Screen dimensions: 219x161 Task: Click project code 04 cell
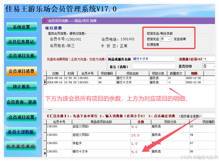click(202, 137)
